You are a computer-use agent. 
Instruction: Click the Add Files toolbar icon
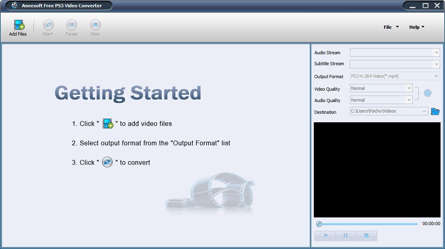pos(17,26)
